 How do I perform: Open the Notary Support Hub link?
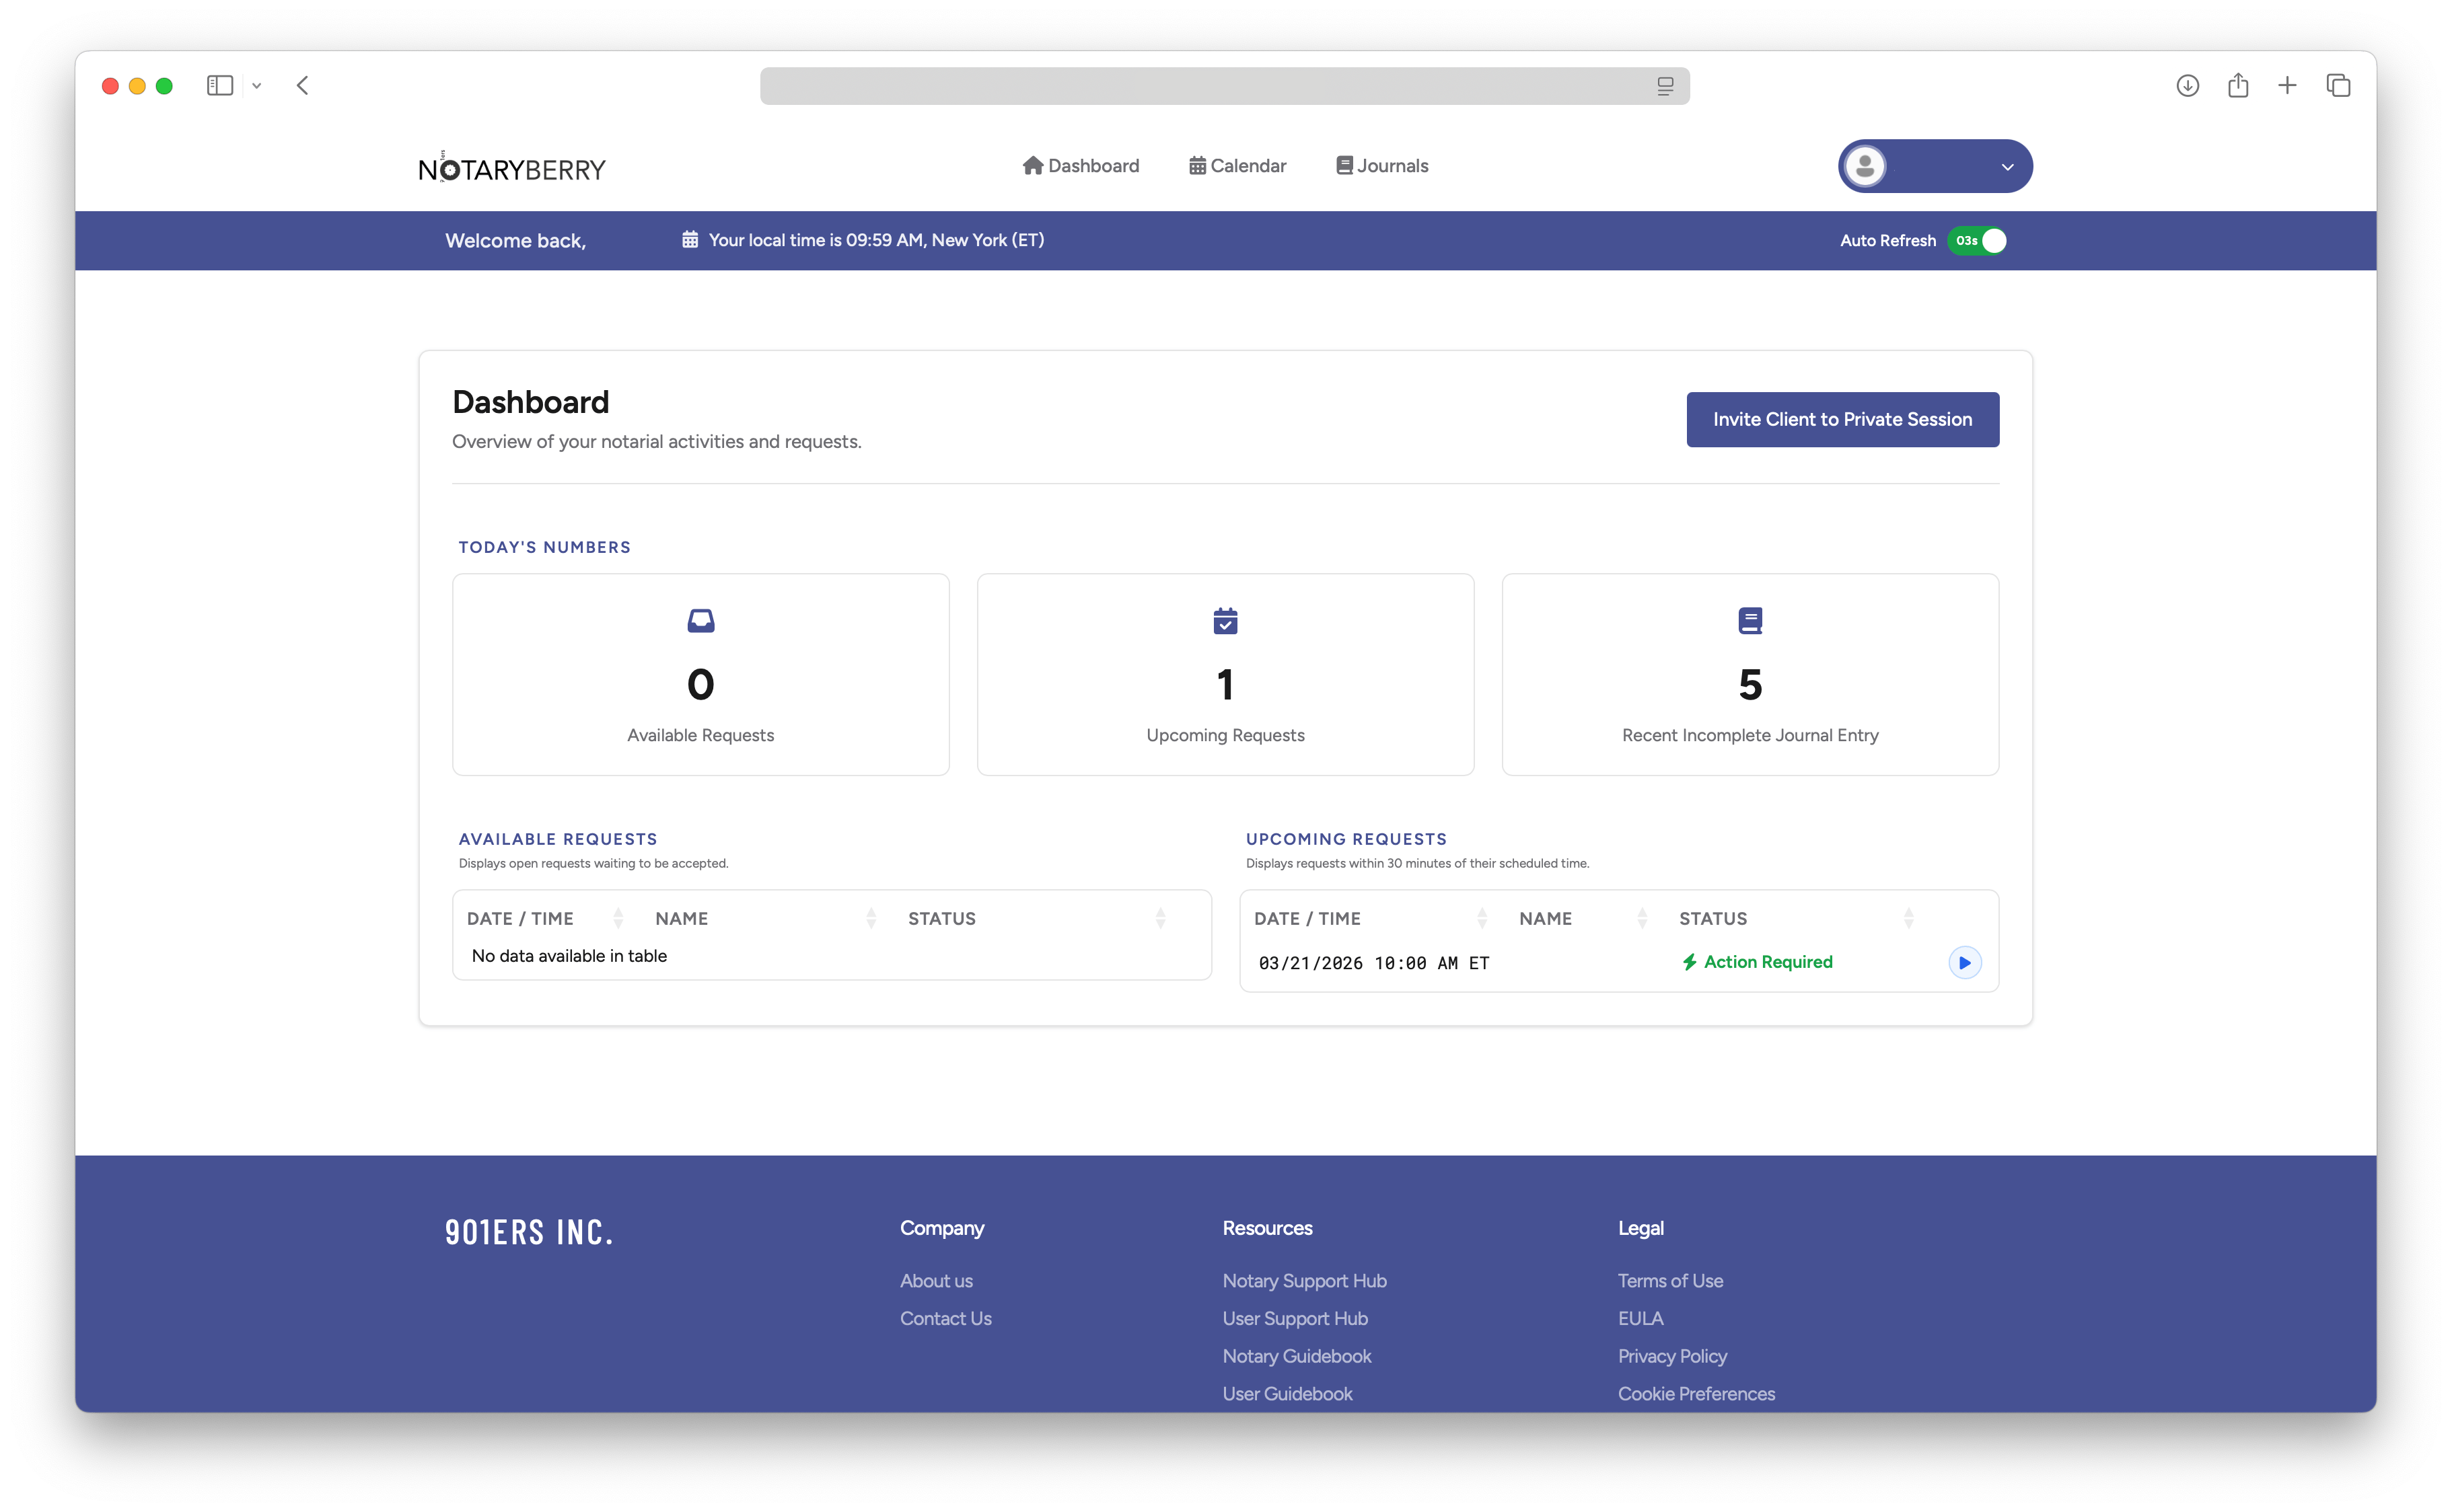[x=1303, y=1281]
